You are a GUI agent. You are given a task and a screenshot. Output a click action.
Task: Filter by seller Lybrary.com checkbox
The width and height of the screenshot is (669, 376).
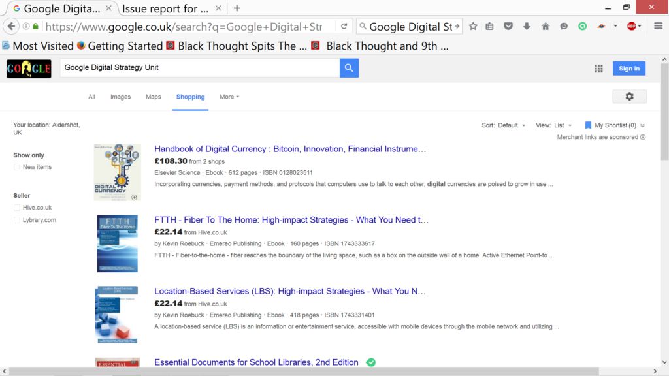click(x=16, y=220)
